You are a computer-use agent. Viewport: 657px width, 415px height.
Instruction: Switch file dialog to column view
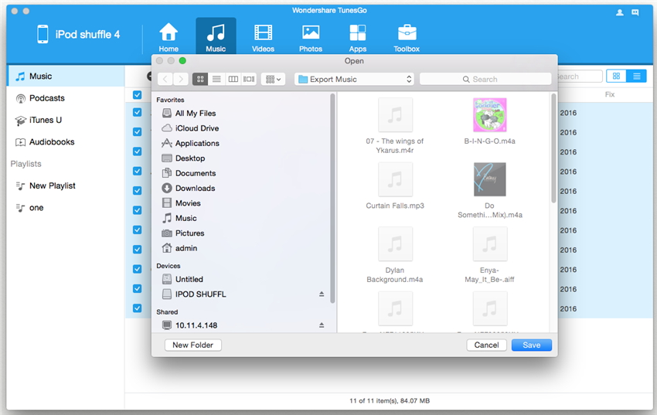point(233,79)
